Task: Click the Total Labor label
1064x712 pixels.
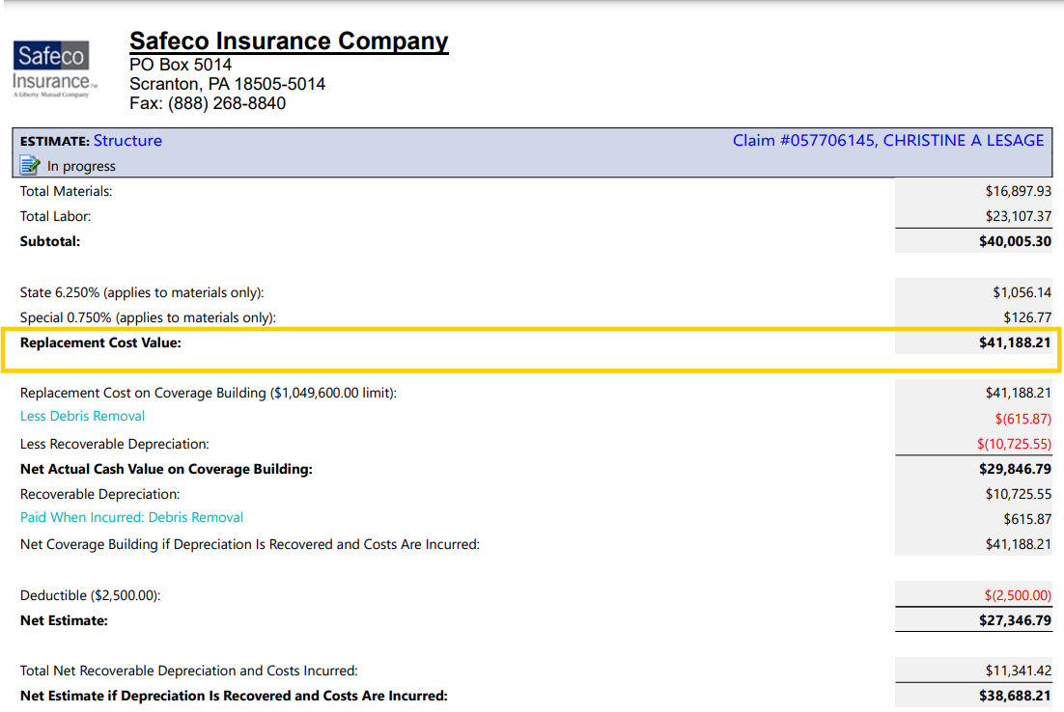Action: (56, 216)
